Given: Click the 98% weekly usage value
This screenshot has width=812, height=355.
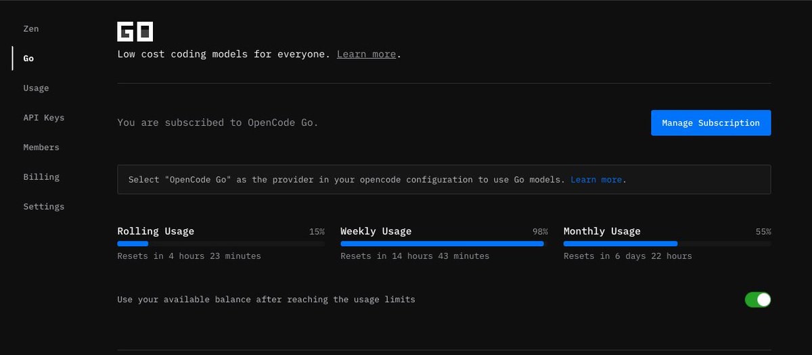Looking at the screenshot, I should pyautogui.click(x=540, y=232).
